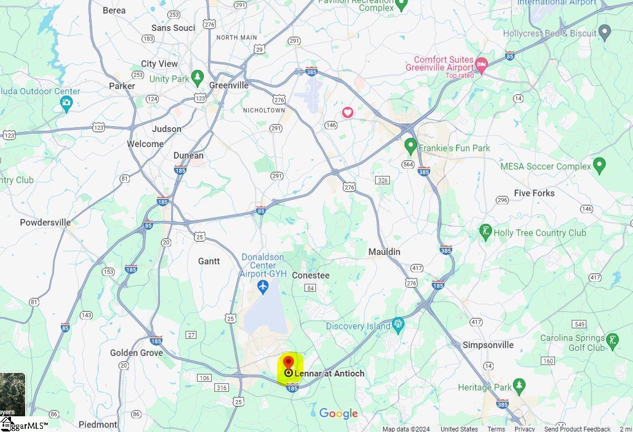This screenshot has height=432, width=633.
Task: Click the Unity Park tree marker
Action: tap(197, 79)
